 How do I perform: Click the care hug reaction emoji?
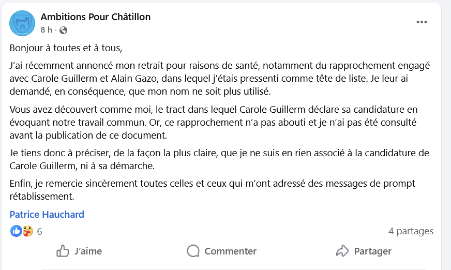tap(27, 231)
